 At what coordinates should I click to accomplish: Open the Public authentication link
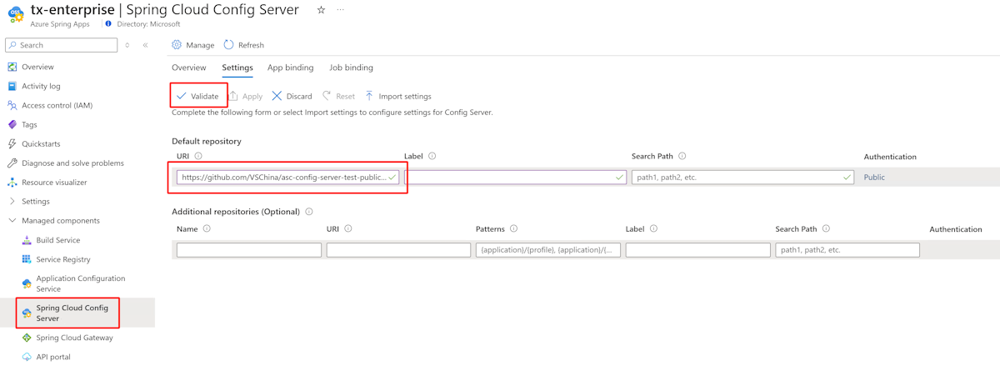pos(874,177)
